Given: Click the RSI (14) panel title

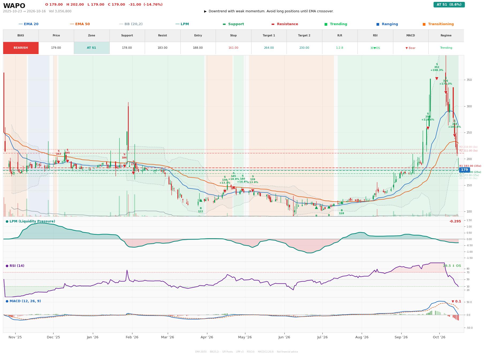Looking at the screenshot, I should [15, 266].
